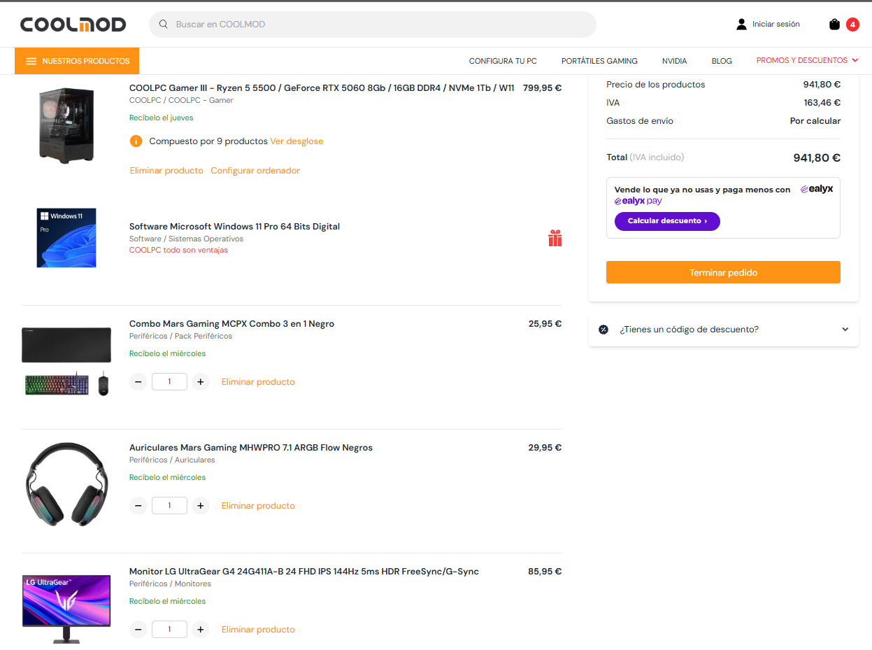Image resolution: width=872 pixels, height=650 pixels.
Task: Increase quantity of Monitor LG UltraGear
Action: [201, 630]
